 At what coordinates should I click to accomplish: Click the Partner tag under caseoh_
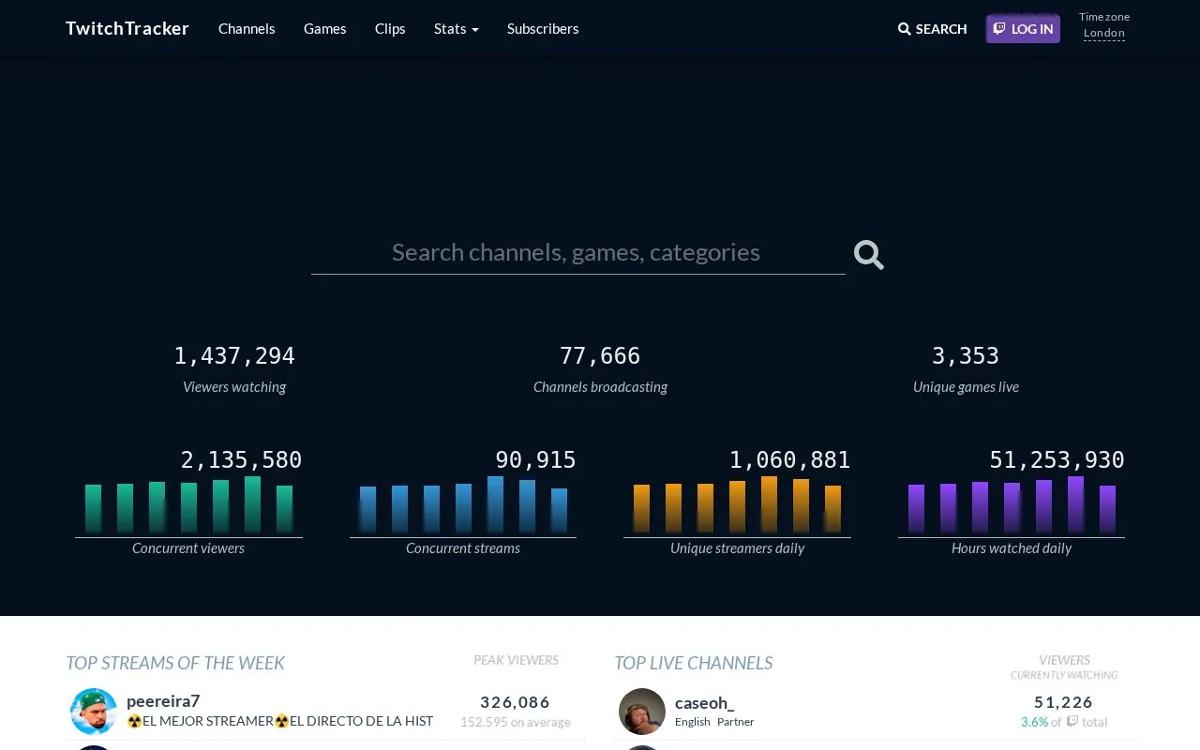click(736, 722)
